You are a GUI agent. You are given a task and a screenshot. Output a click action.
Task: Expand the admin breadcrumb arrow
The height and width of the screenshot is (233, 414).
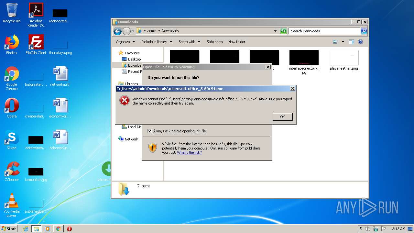[159, 31]
